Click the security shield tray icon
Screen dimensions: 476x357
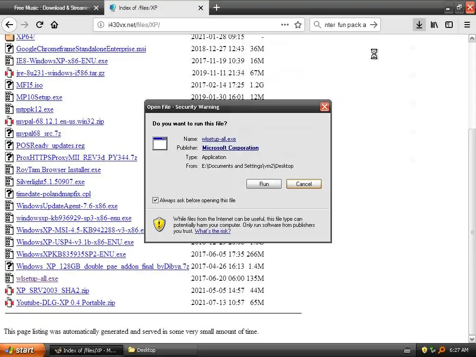[424, 350]
